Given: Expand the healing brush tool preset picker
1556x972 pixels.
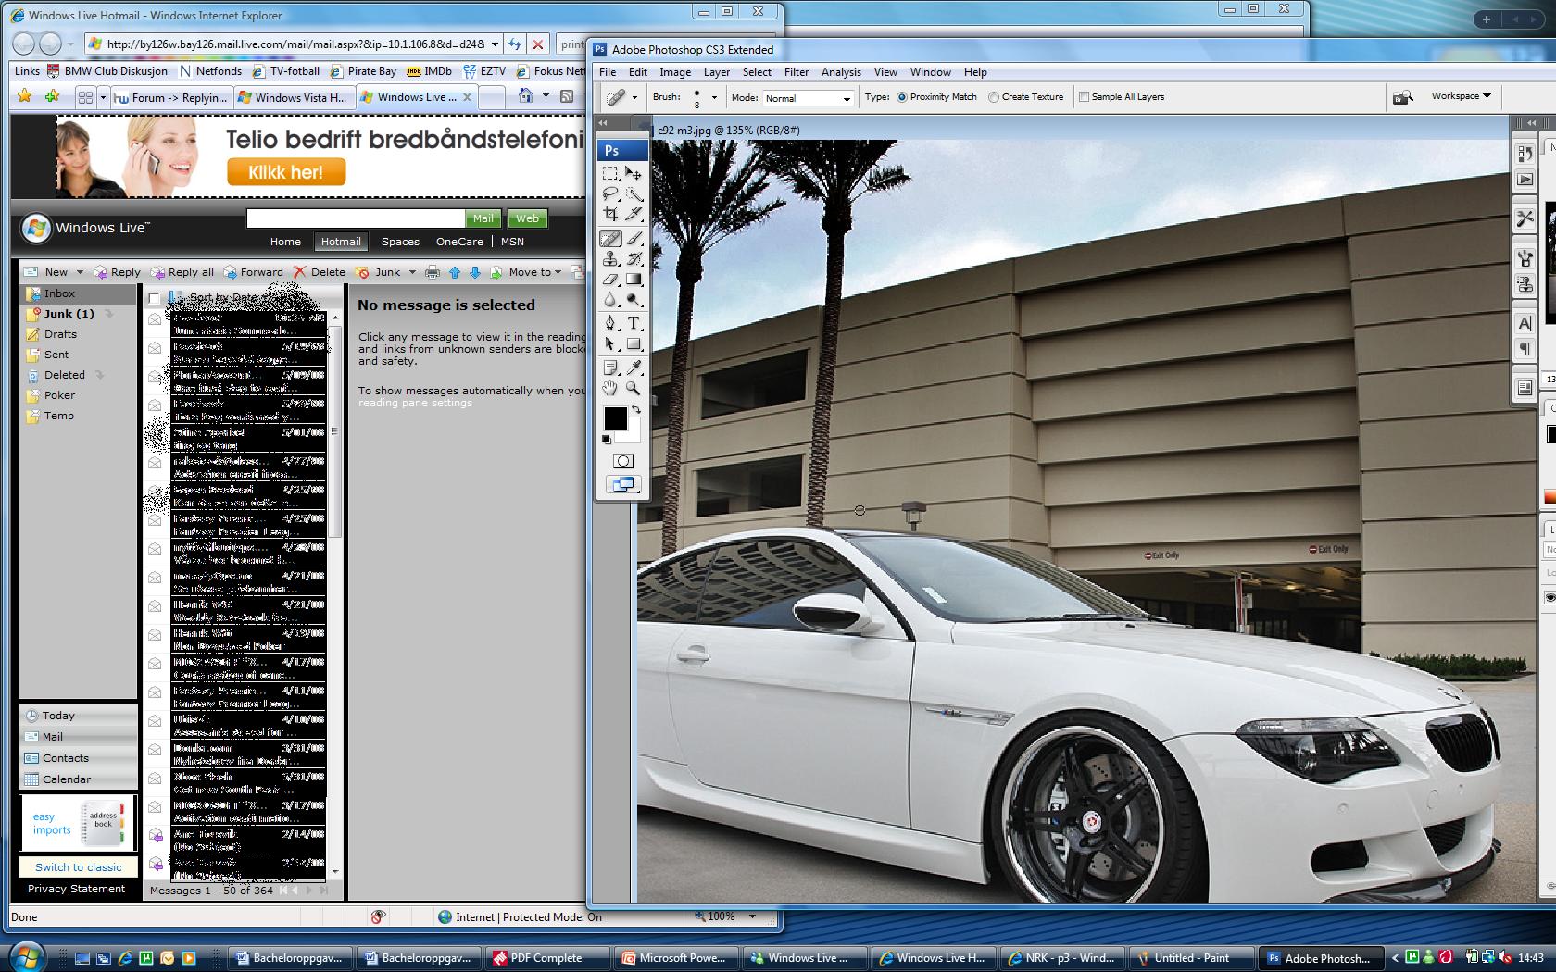Looking at the screenshot, I should point(634,97).
